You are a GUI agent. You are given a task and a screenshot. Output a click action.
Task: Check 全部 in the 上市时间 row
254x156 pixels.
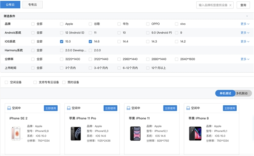tap(33, 68)
